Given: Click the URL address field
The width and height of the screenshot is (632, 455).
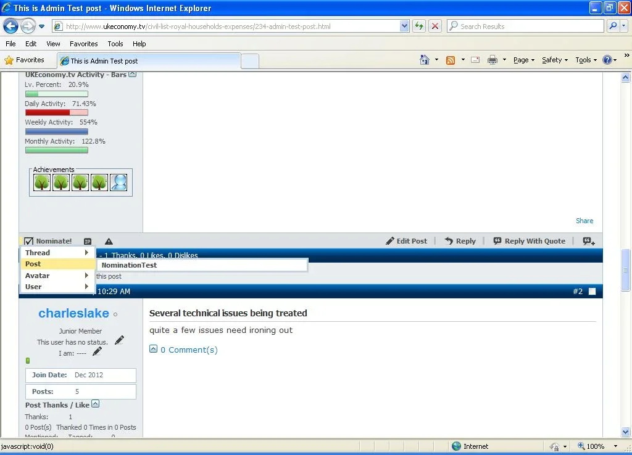Looking at the screenshot, I should [232, 27].
